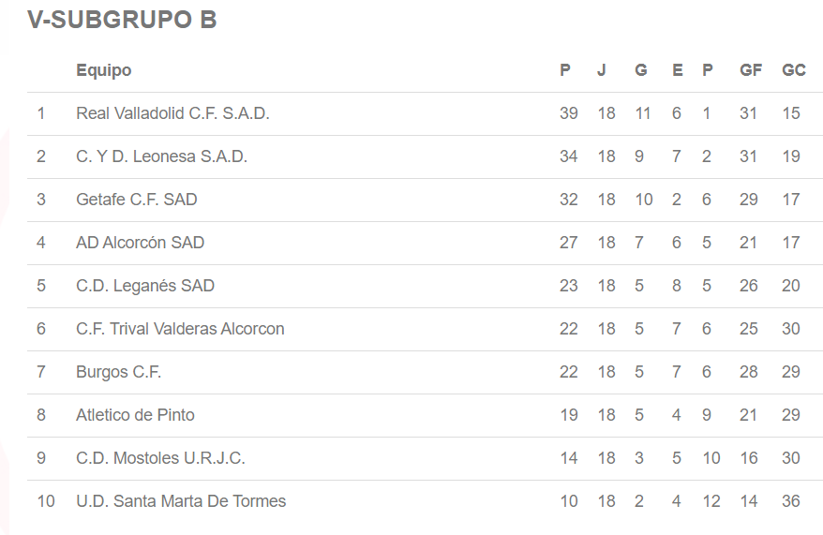Click the J column header

[x=602, y=70]
